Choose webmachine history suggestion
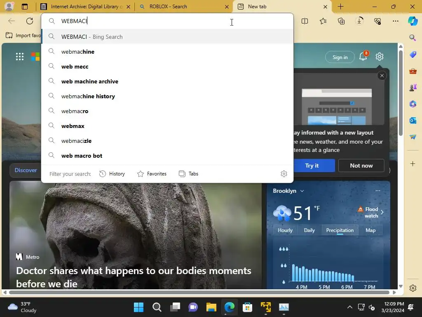422x317 pixels. click(x=167, y=96)
